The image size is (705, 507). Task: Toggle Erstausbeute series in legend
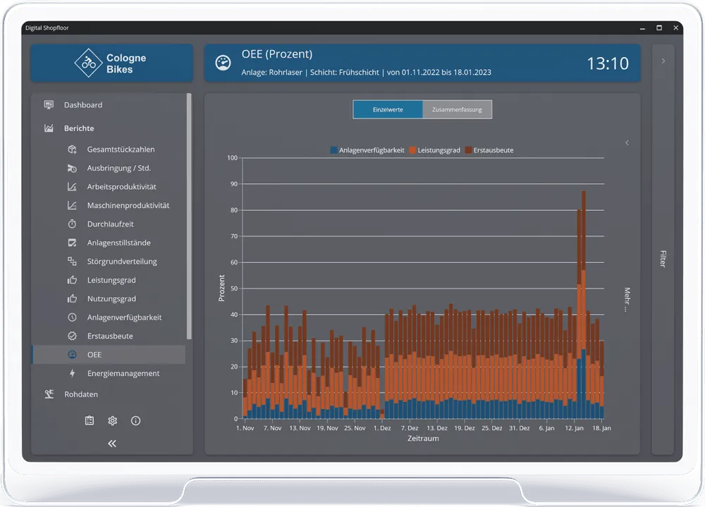tap(489, 150)
